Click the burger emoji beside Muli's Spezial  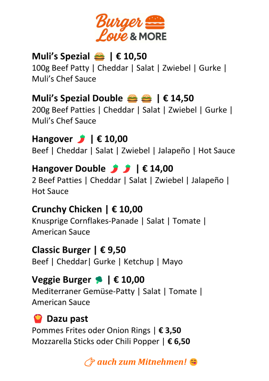coord(99,57)
